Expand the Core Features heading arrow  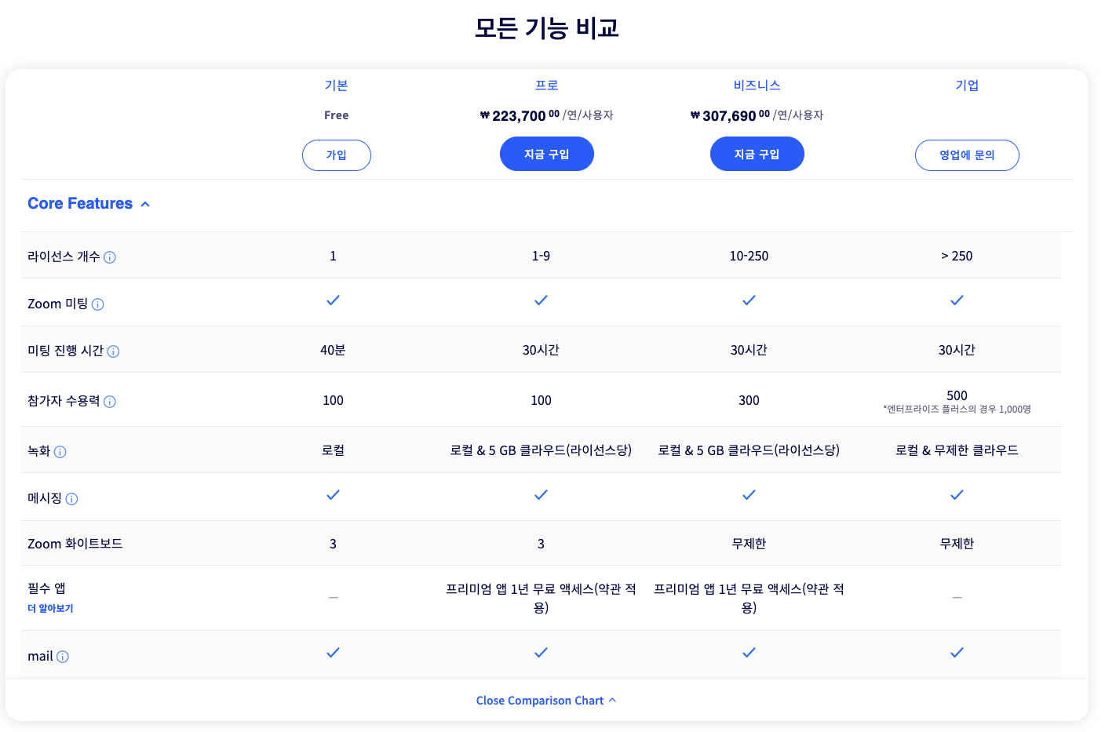(x=145, y=203)
